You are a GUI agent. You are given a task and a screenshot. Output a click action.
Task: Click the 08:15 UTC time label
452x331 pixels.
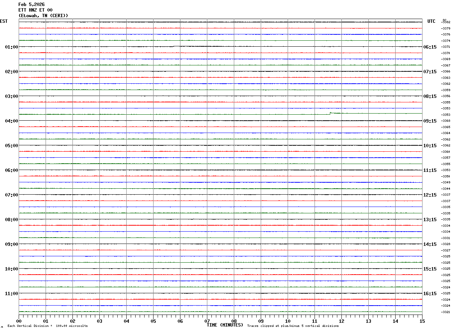tap(430, 96)
